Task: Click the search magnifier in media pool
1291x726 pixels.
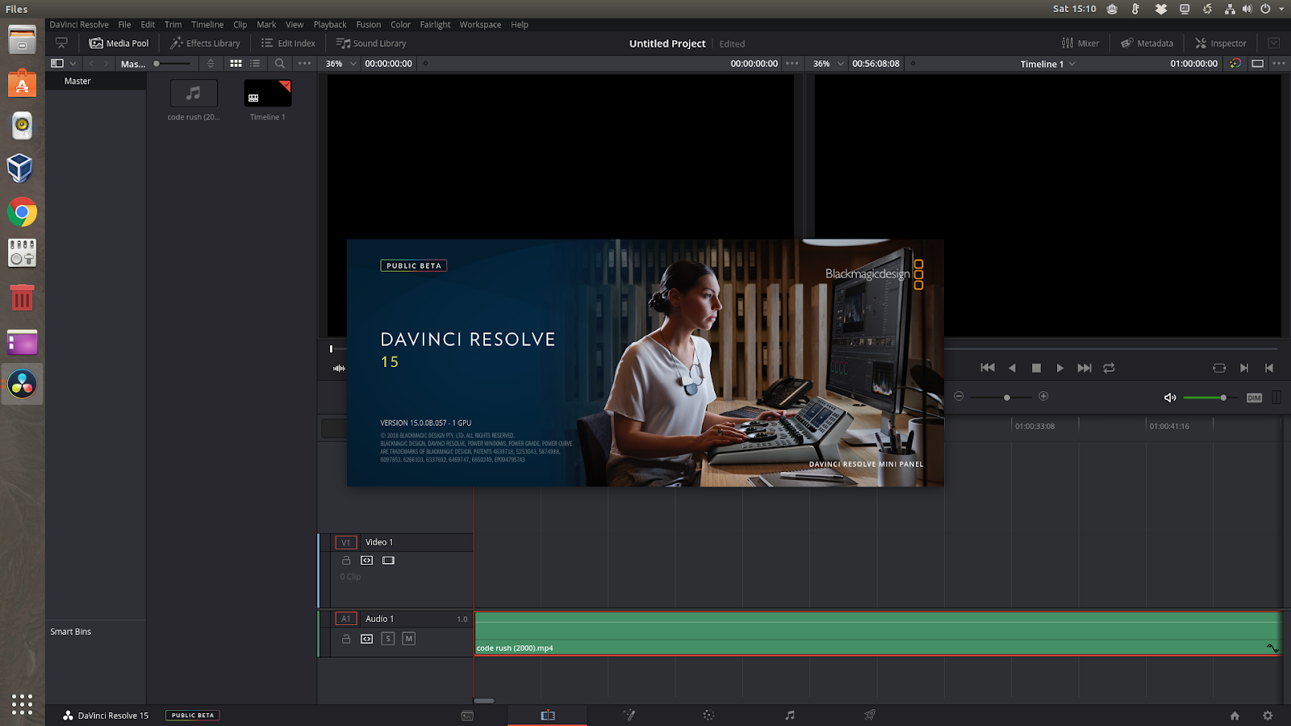Action: (x=280, y=64)
